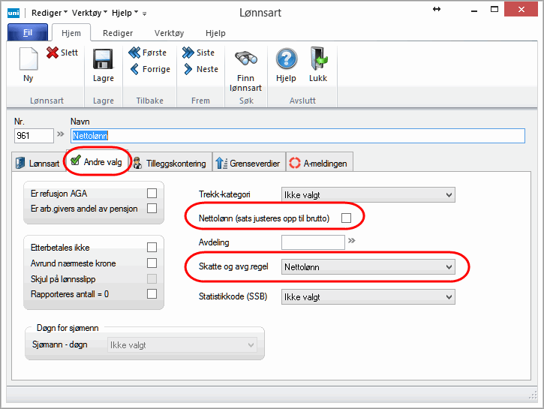Check the Etterbetales ikke box
This screenshot has width=544, height=409.
point(152,247)
